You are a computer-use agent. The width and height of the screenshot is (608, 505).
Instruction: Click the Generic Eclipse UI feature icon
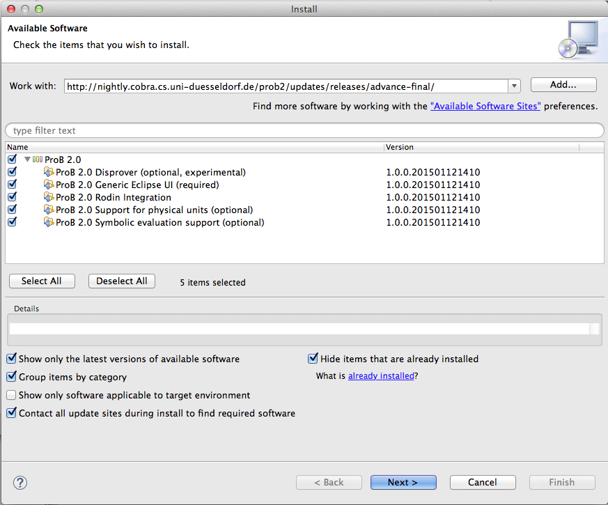(x=49, y=185)
